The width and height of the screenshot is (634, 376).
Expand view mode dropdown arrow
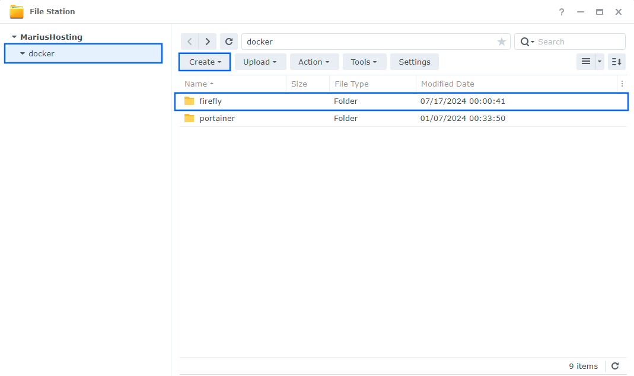600,62
